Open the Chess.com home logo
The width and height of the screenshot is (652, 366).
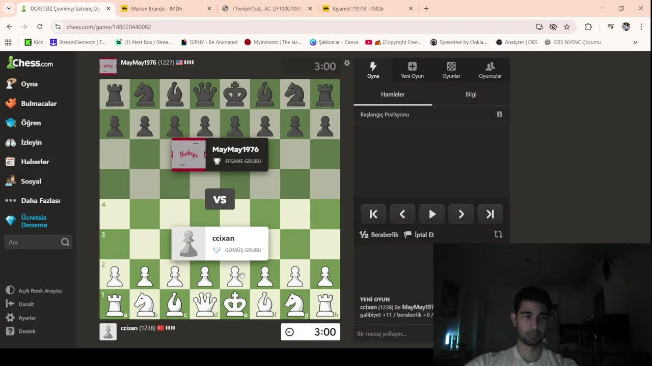(x=30, y=63)
